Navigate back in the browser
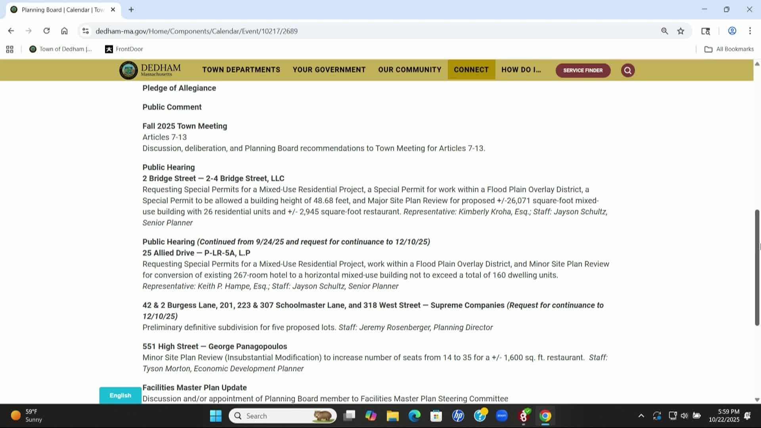 (x=11, y=31)
